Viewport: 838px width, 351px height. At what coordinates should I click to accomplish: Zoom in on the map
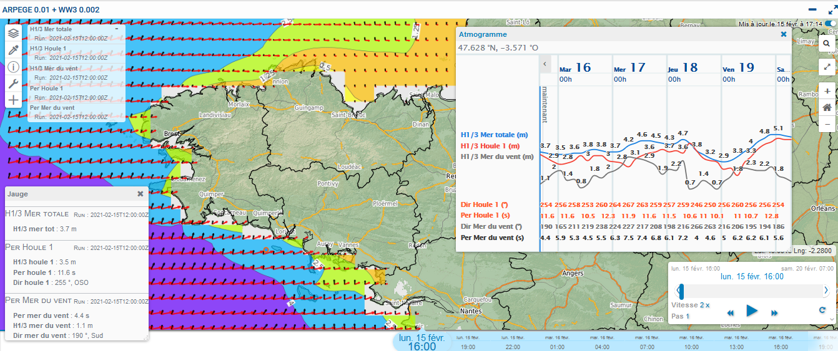point(827,91)
